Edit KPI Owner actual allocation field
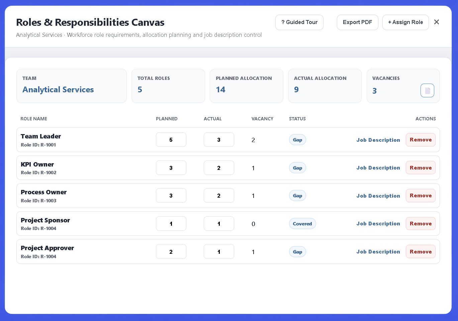This screenshot has width=458, height=321. point(219,168)
